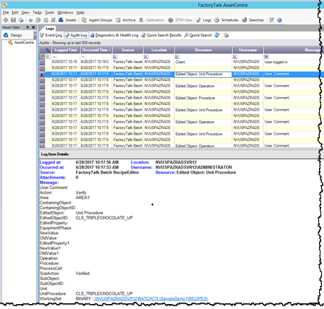Click the edit note icon after Searches
This screenshot has width=324, height=309.
coord(271,20)
